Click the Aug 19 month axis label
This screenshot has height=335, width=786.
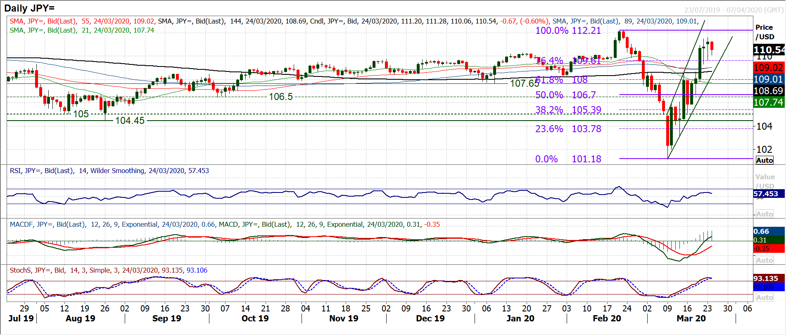click(80, 318)
